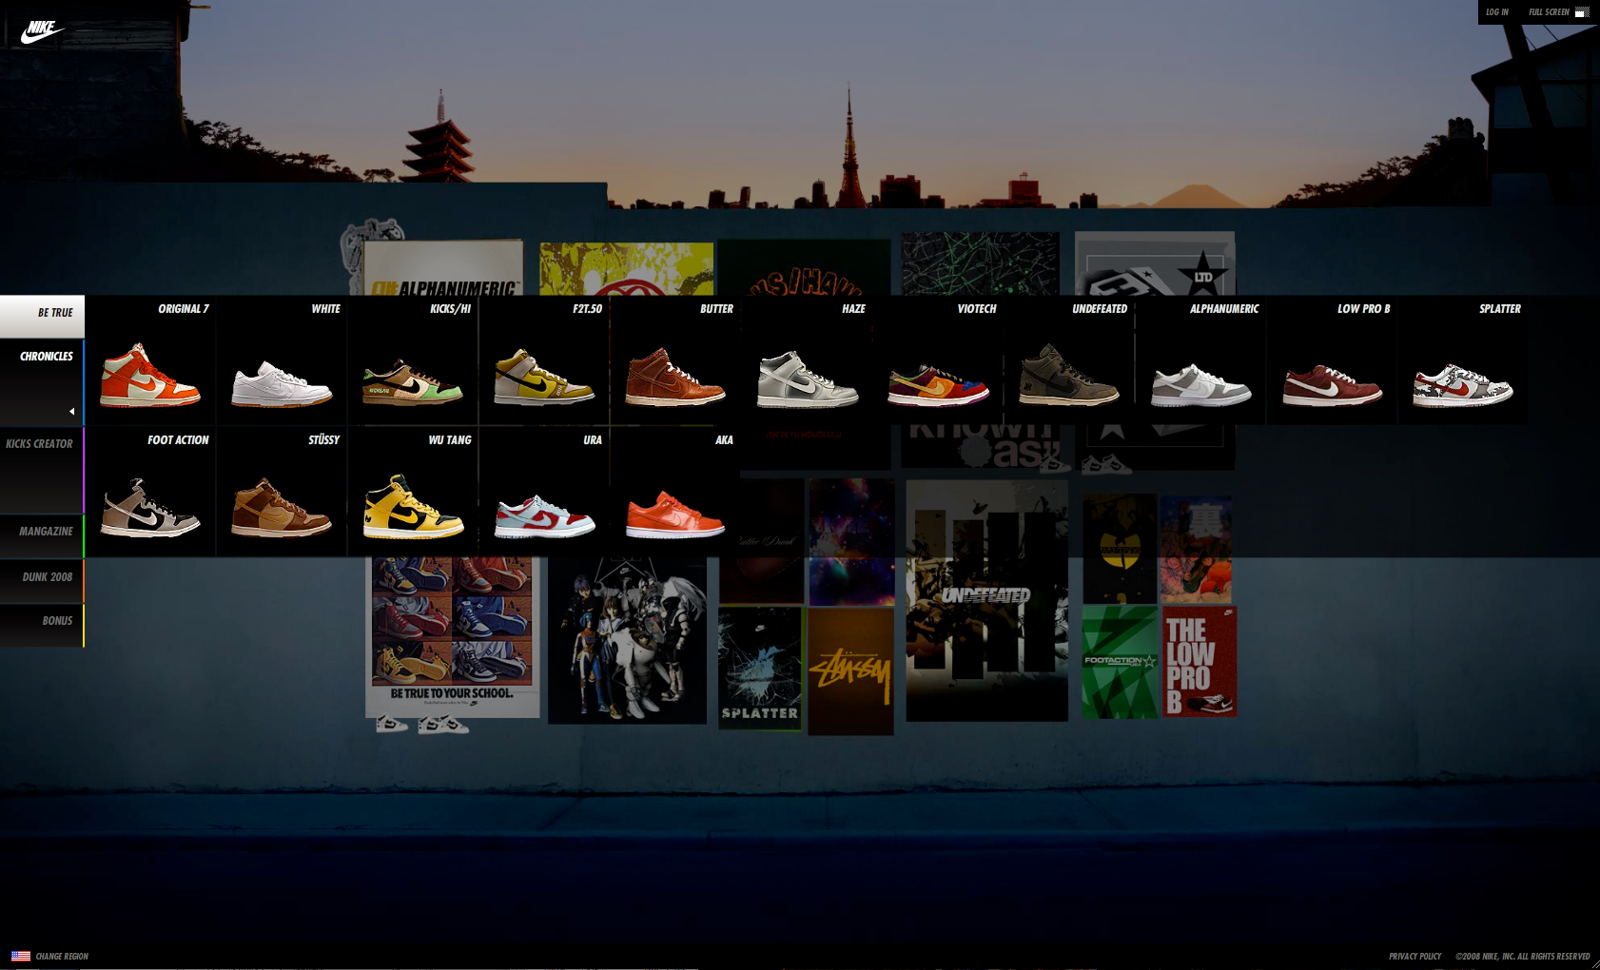Click the green Footaction poster
Image resolution: width=1600 pixels, height=970 pixels.
pyautogui.click(x=1120, y=662)
